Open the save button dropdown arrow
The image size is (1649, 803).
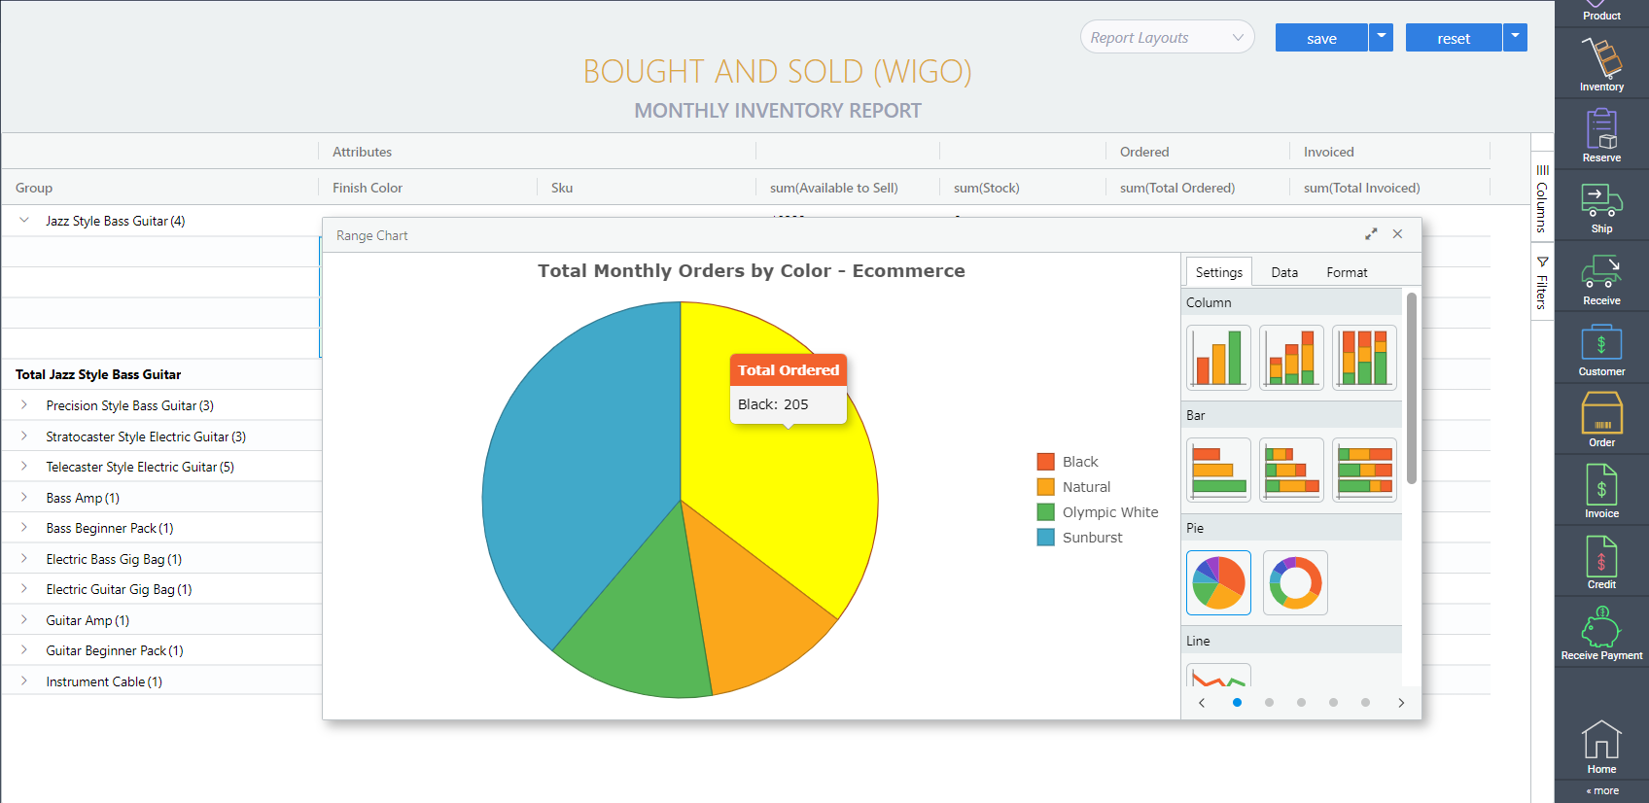tap(1381, 38)
